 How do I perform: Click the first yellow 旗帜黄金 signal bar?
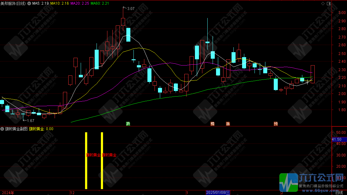tap(86, 160)
